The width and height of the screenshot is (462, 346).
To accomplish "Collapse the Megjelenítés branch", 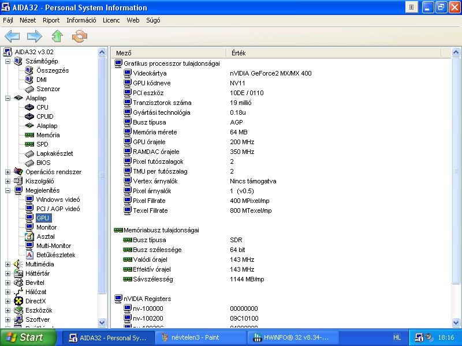I will pos(8,190).
